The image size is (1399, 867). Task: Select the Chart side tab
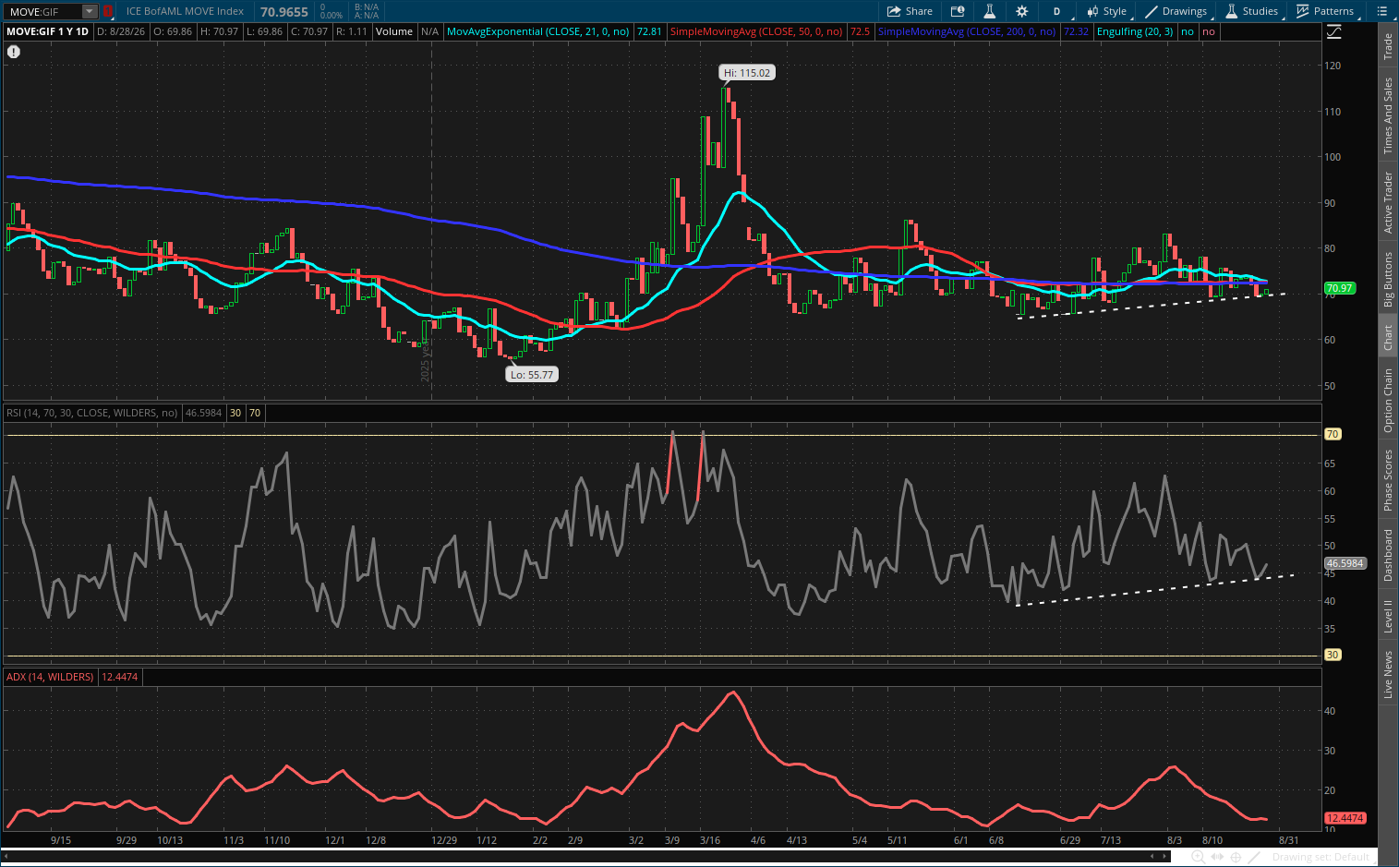[x=1387, y=337]
